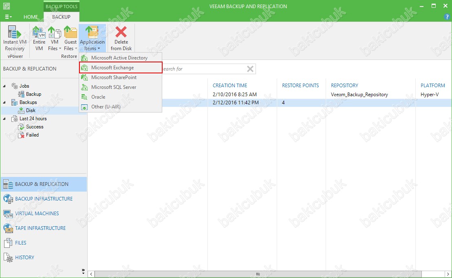Choose Other (U-AIR) from menu
Viewport: 452px width, 278px height.
(x=121, y=107)
